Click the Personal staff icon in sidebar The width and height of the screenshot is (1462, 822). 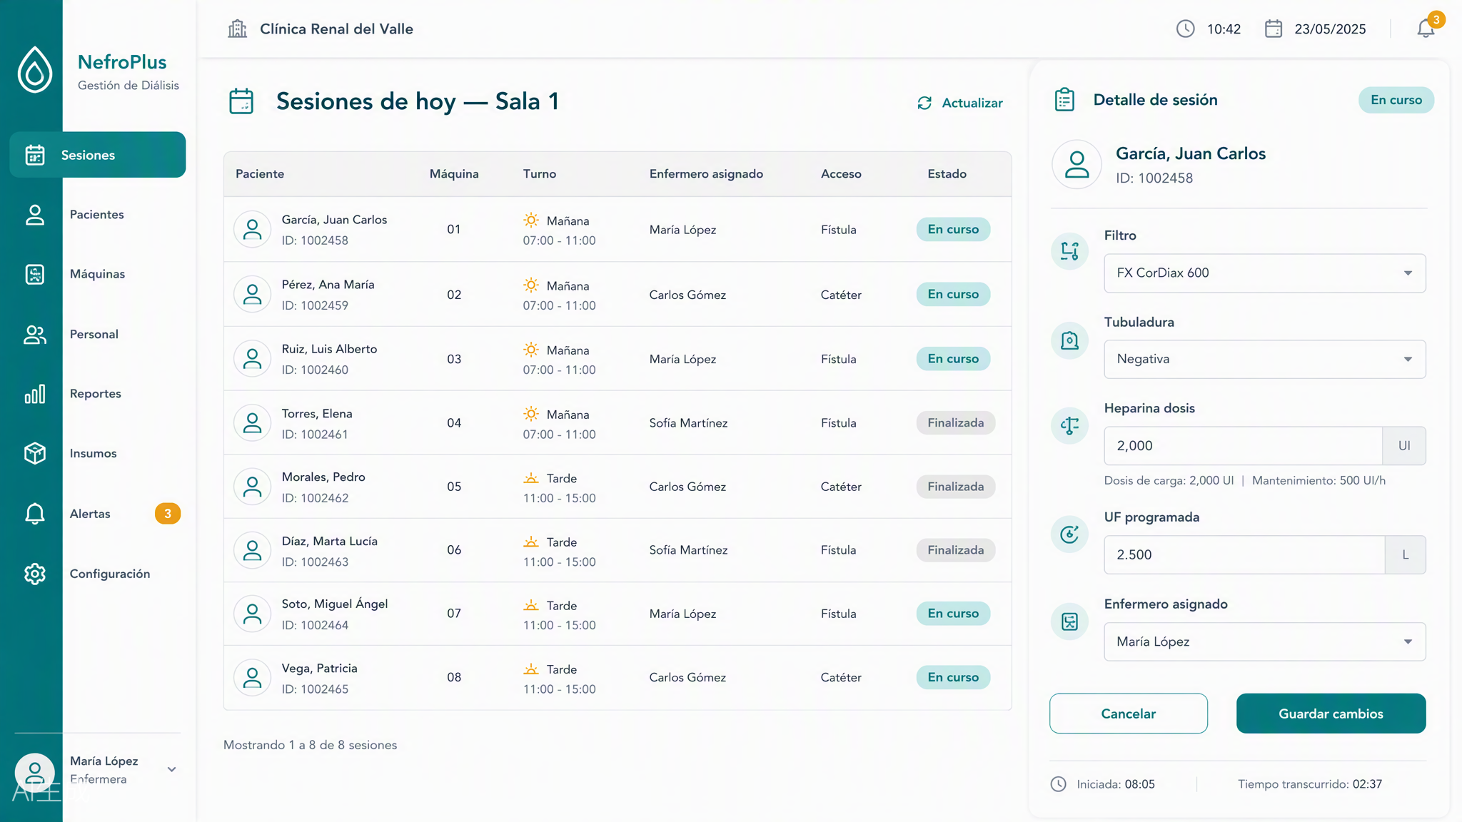35,335
